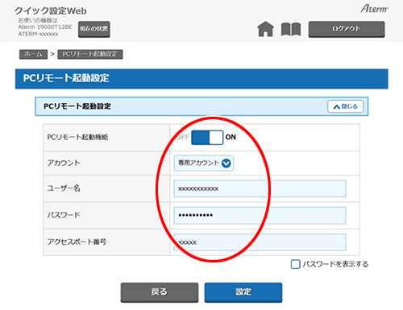Click the パスワード input field
The width and height of the screenshot is (403, 310).
tap(260, 215)
